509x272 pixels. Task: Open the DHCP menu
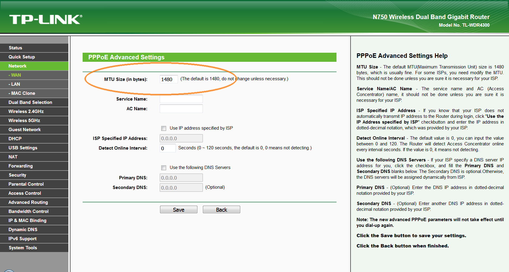[x=34, y=139]
